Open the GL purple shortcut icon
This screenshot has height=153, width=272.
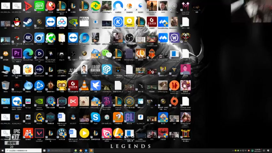click(129, 117)
